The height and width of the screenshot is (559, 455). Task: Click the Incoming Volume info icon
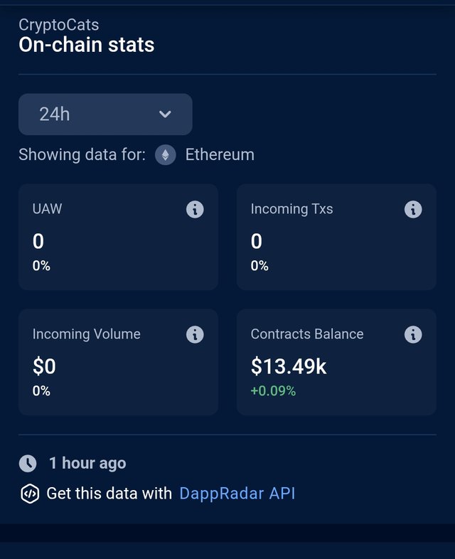coord(195,334)
